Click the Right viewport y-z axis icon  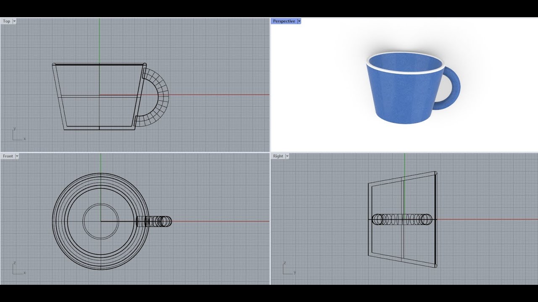[290, 268]
